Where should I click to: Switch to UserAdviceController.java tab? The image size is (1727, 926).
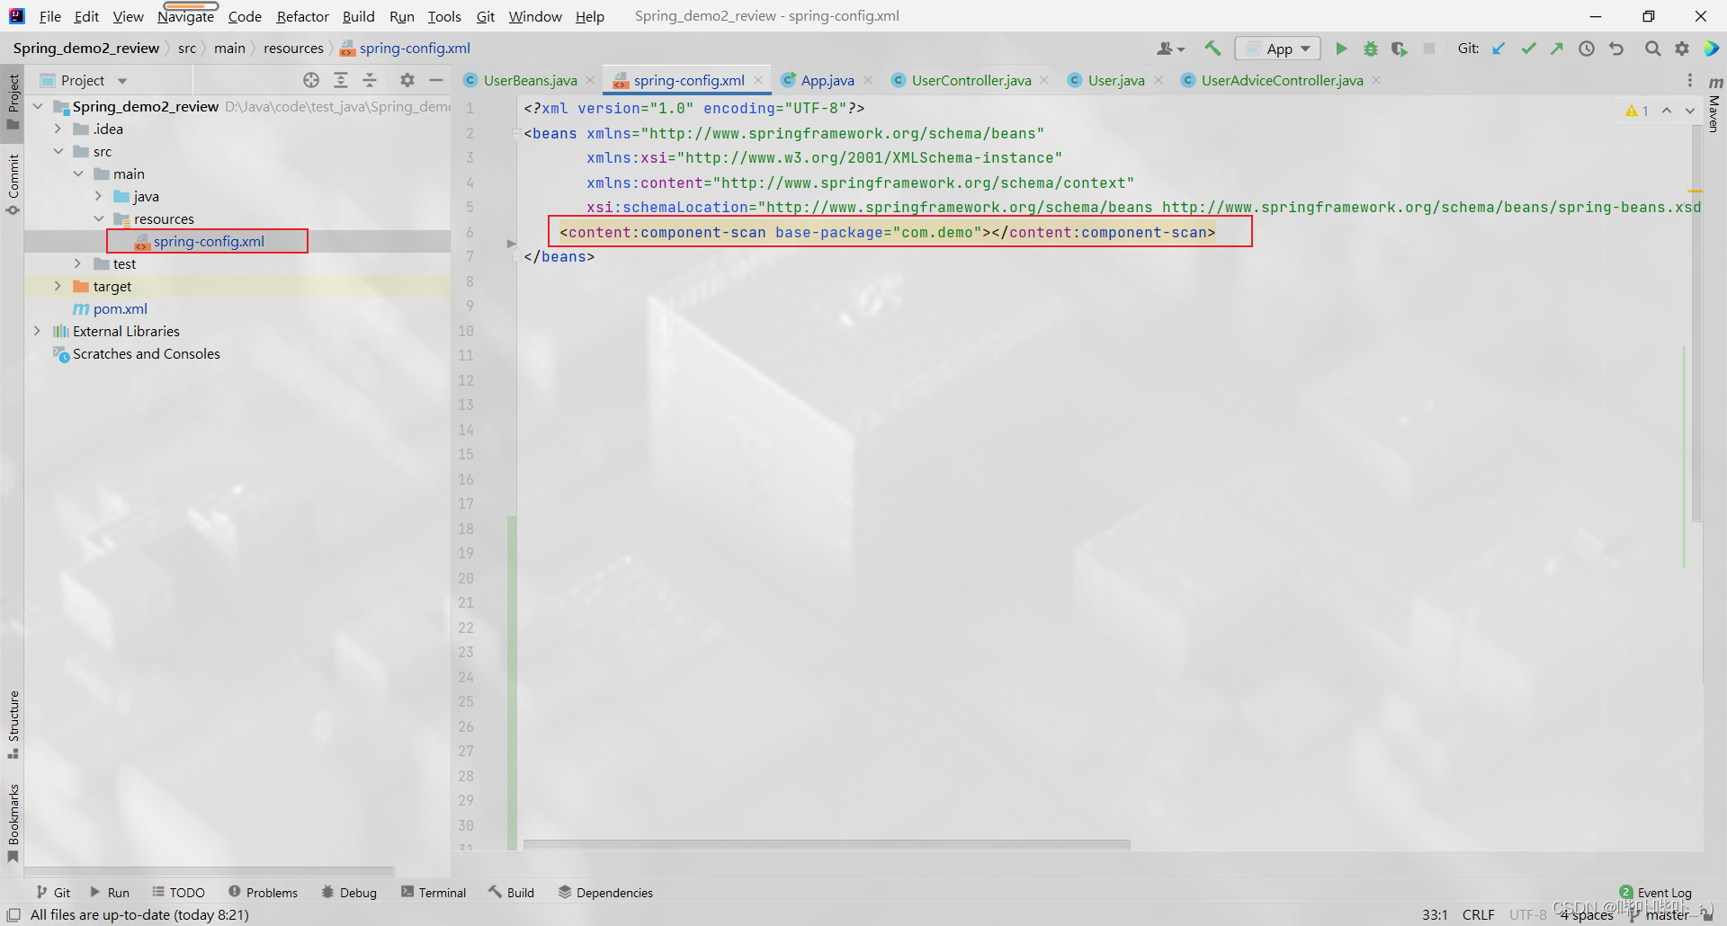[x=1282, y=80]
